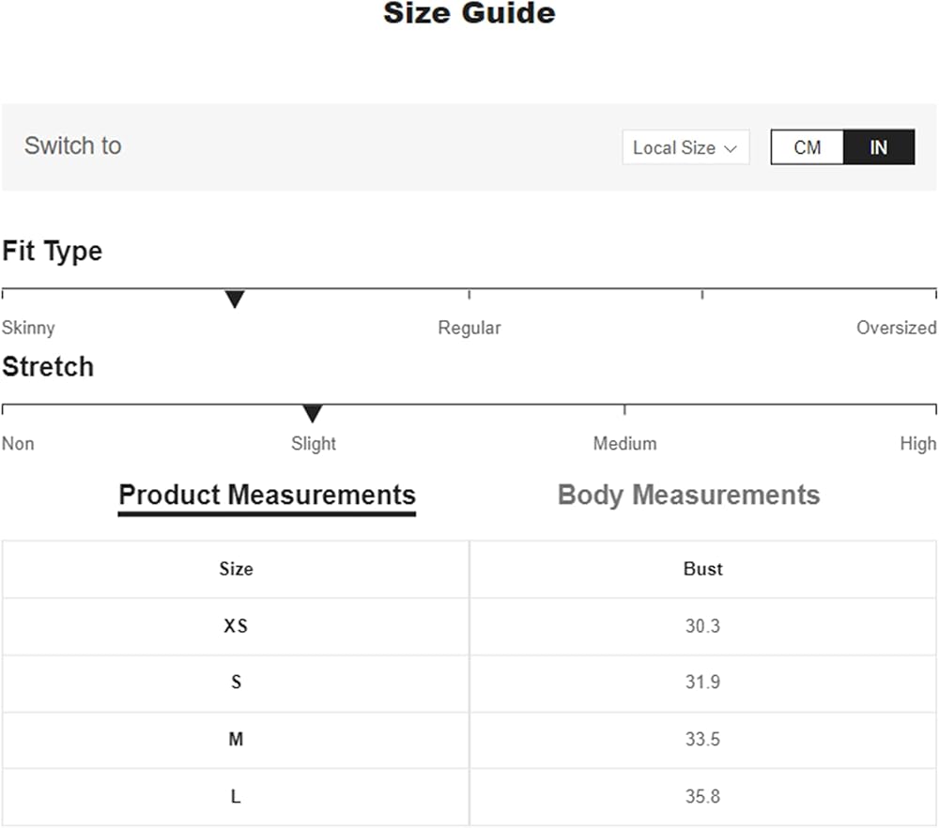Click the Skinny fit label

pyautogui.click(x=28, y=328)
